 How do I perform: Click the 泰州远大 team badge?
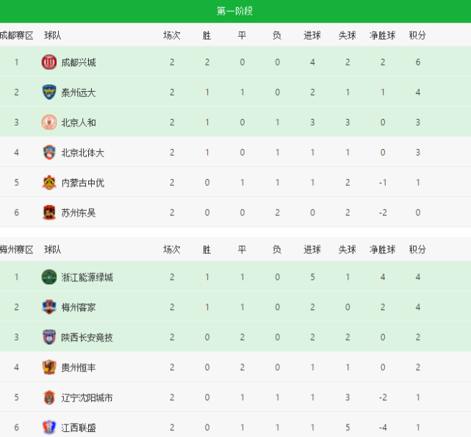[x=49, y=93]
